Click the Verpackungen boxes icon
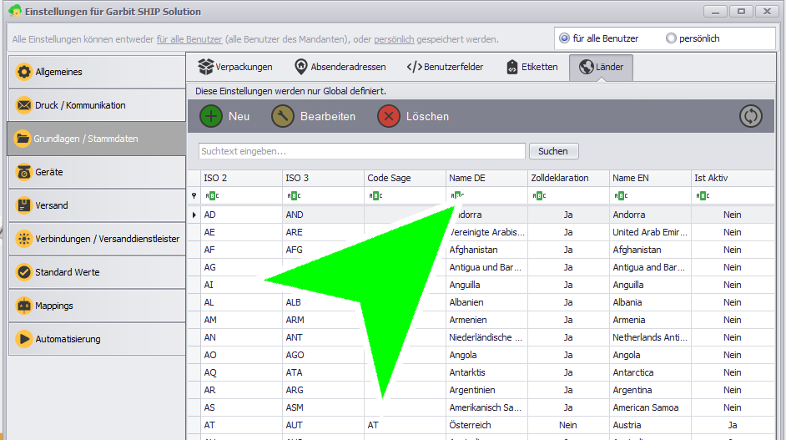The height and width of the screenshot is (440, 786). 205,67
